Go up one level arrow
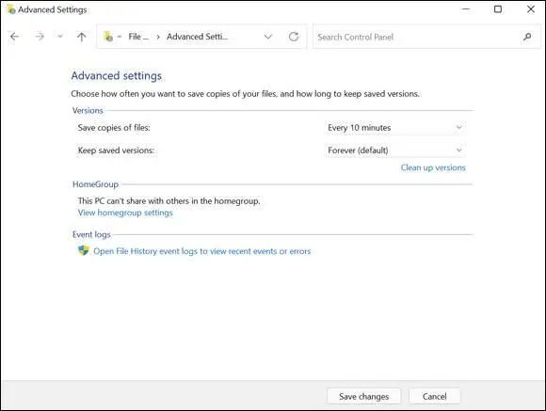The height and width of the screenshot is (411, 546). (x=82, y=37)
